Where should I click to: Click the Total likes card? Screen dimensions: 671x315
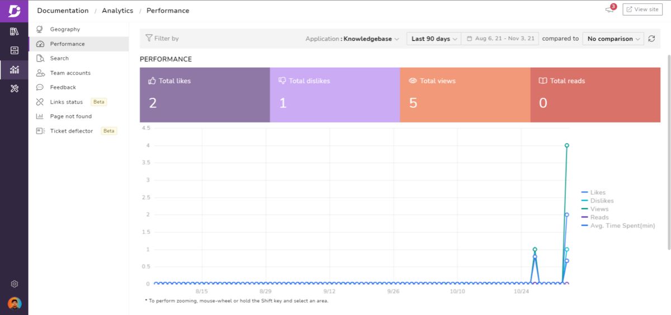[x=205, y=95]
